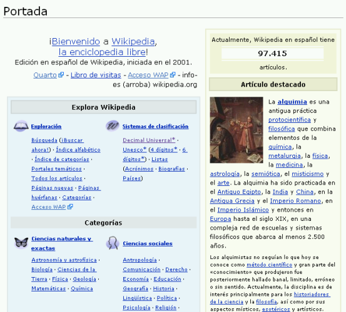Click the 97.415 article count
Viewport: 346px width, 312px height.
273,54
